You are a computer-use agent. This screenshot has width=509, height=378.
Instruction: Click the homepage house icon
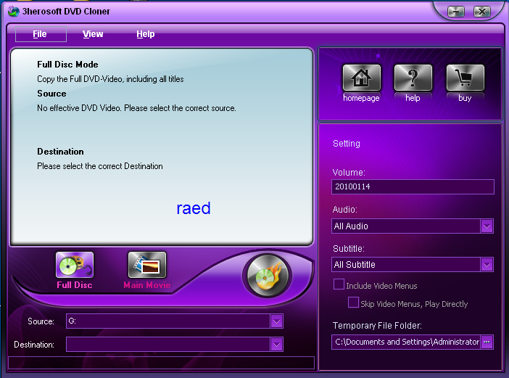pos(361,78)
